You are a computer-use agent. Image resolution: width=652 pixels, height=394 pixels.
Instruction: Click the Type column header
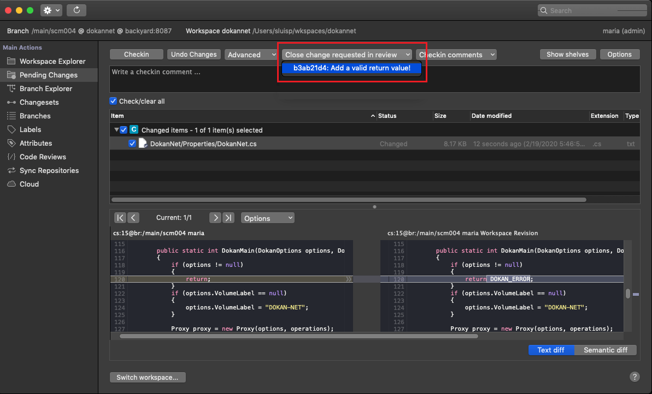(x=632, y=116)
